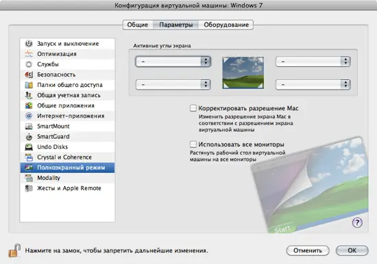Switch to the Общие tab
The width and height of the screenshot is (377, 264).
tap(138, 25)
